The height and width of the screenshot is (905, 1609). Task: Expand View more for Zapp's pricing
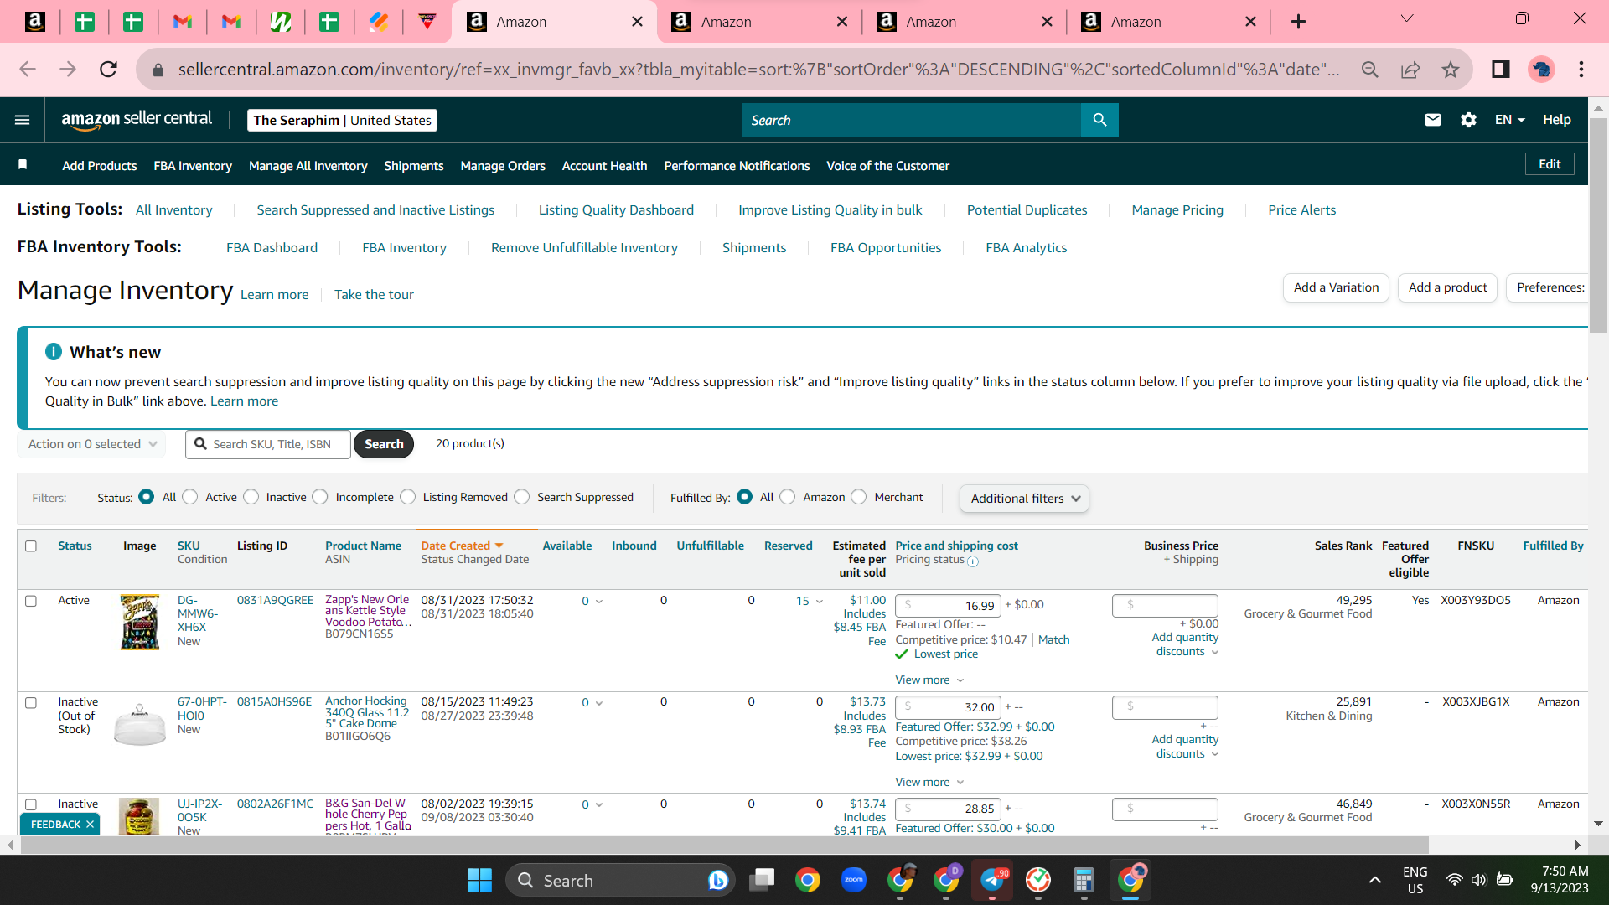click(929, 680)
